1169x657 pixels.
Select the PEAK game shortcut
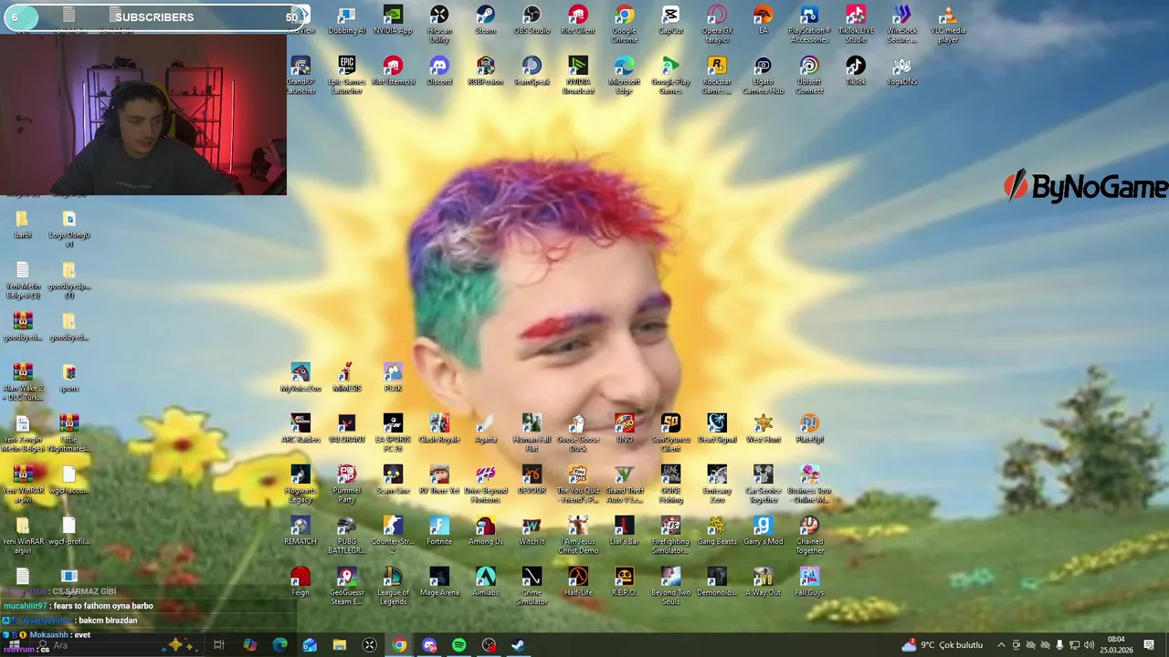393,378
